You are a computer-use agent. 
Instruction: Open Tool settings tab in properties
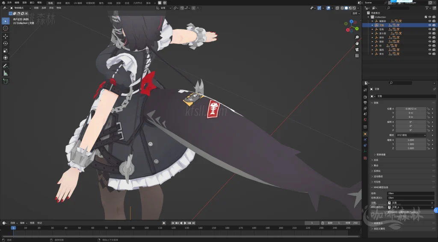365,90
